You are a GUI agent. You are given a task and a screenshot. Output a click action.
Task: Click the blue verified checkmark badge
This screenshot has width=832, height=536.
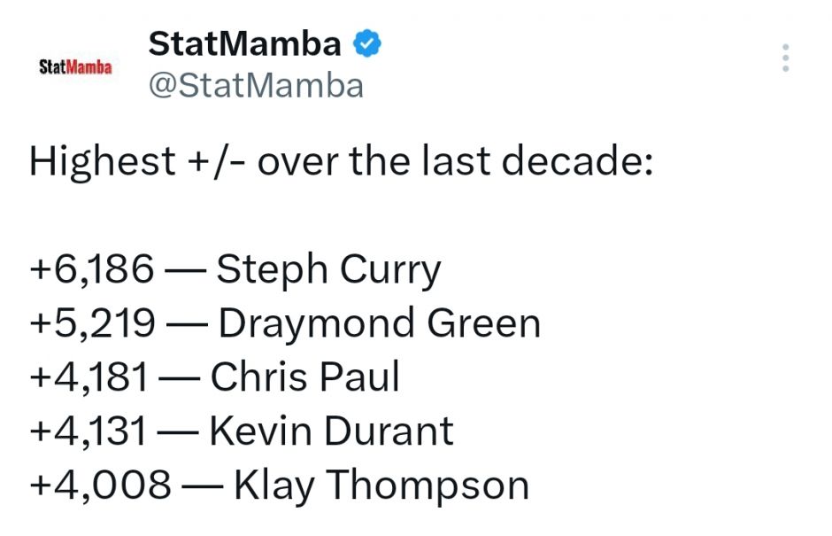pyautogui.click(x=367, y=43)
